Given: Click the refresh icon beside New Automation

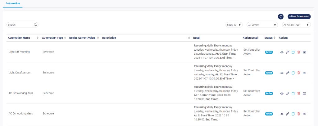Looking at the screenshot, I should tap(281, 16).
